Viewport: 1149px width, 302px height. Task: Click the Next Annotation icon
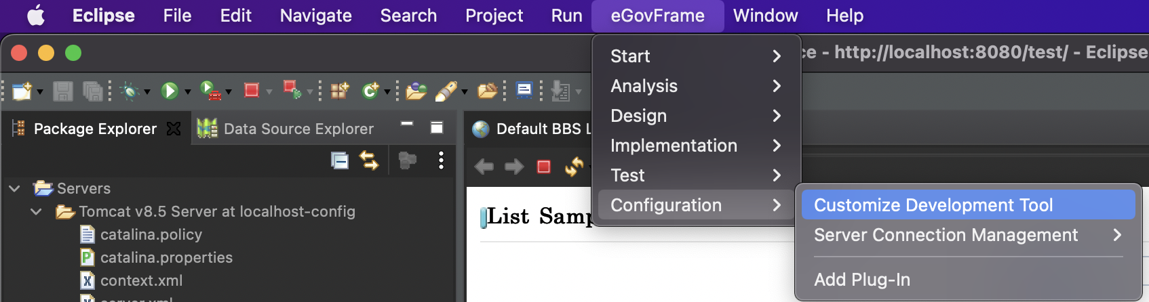[560, 91]
